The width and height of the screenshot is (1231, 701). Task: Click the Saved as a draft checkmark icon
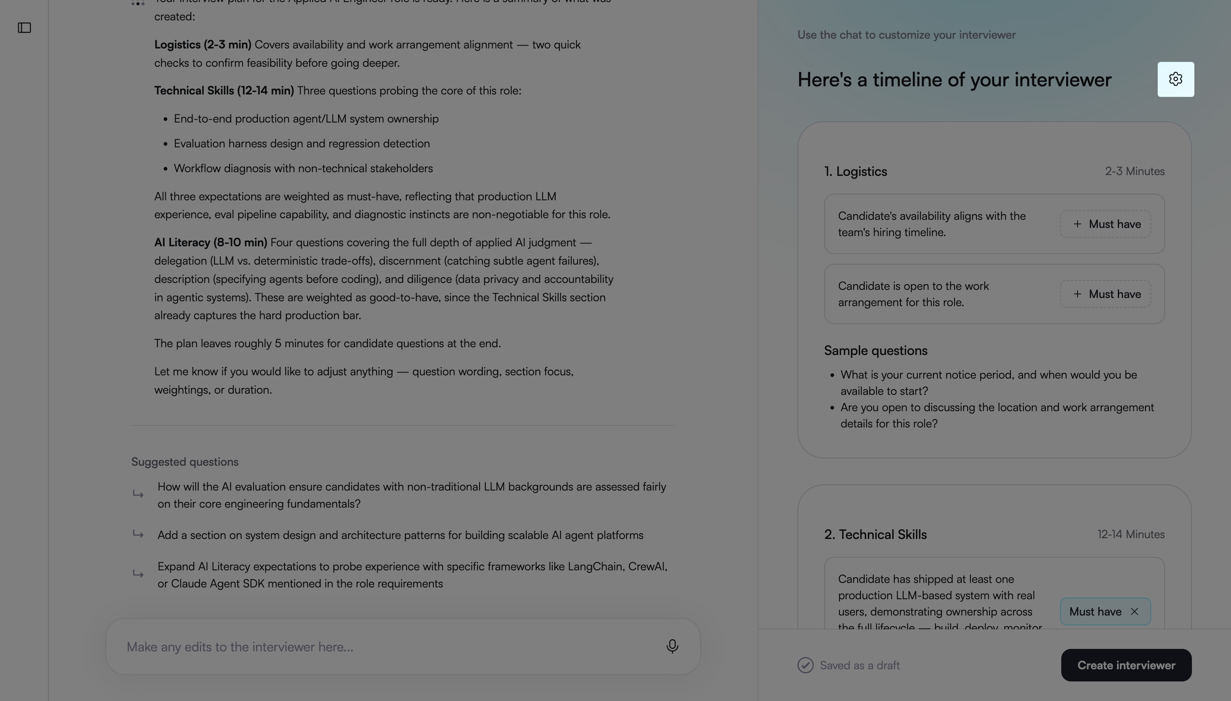pos(806,665)
